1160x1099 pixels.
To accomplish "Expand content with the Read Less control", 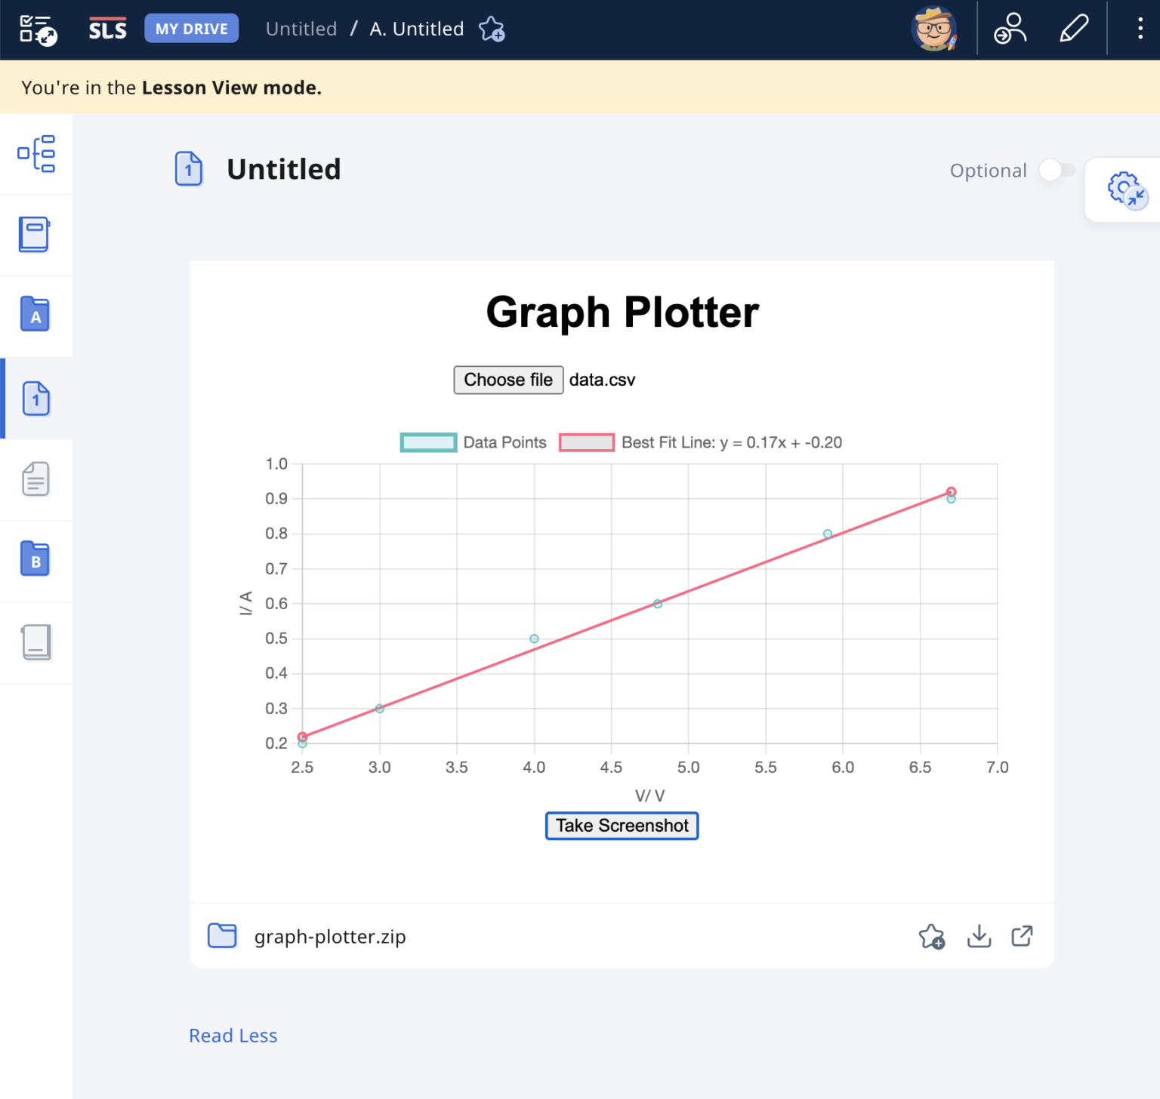I will pyautogui.click(x=233, y=1035).
